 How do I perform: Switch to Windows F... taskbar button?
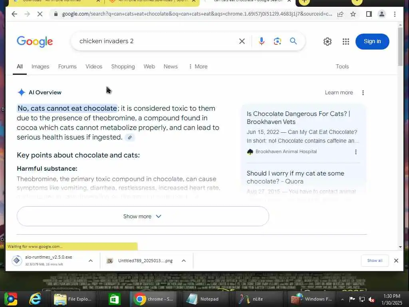click(312, 299)
